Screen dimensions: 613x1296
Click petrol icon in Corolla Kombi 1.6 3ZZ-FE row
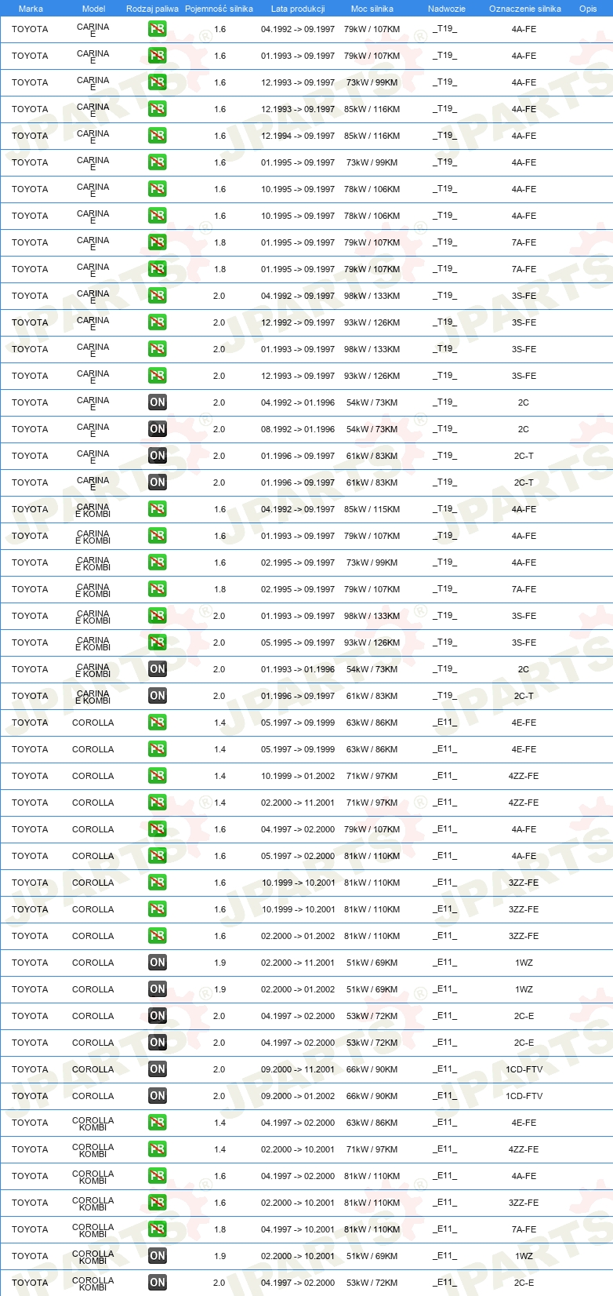tap(158, 1203)
